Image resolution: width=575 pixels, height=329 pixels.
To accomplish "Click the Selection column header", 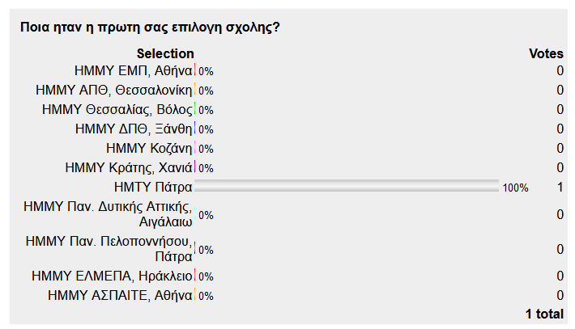I will click(165, 54).
